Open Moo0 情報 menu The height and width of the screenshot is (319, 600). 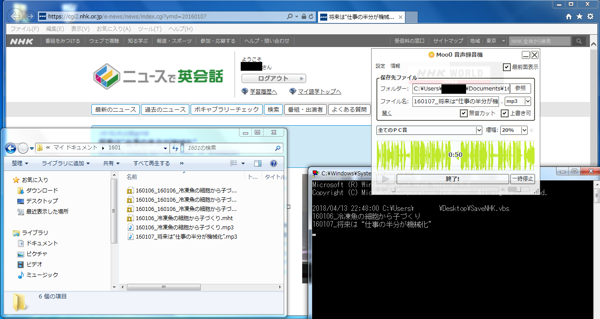[395, 66]
